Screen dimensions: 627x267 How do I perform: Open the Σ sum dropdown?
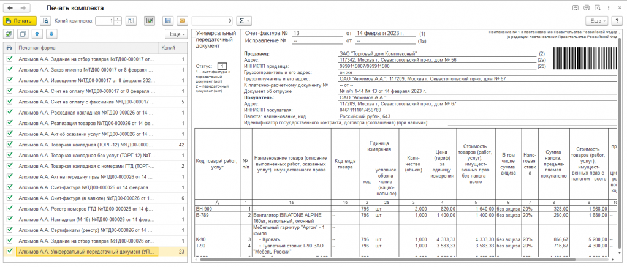pyautogui.click(x=243, y=21)
